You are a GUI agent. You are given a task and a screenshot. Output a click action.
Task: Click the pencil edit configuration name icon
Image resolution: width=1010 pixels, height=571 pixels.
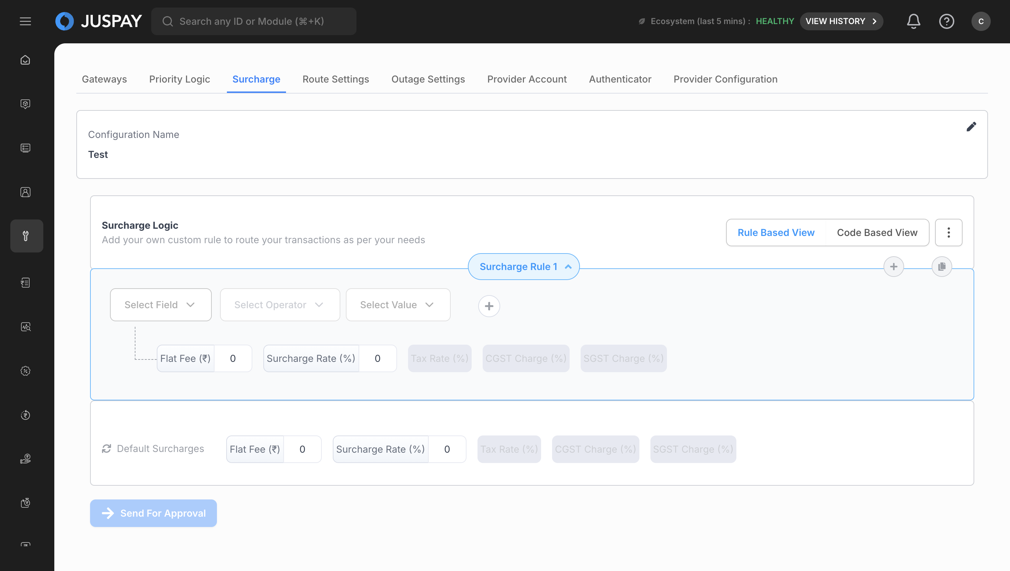click(x=971, y=127)
